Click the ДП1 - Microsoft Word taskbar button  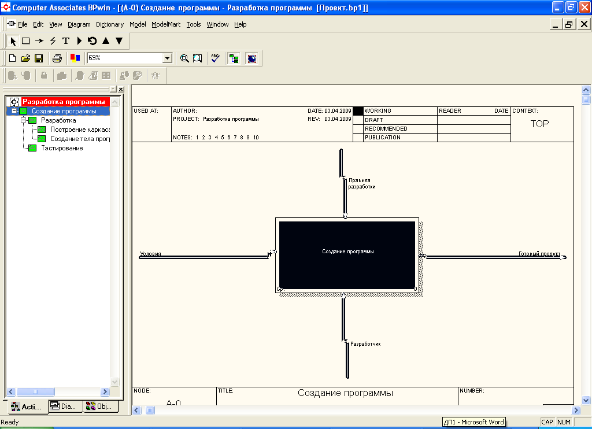tap(473, 422)
